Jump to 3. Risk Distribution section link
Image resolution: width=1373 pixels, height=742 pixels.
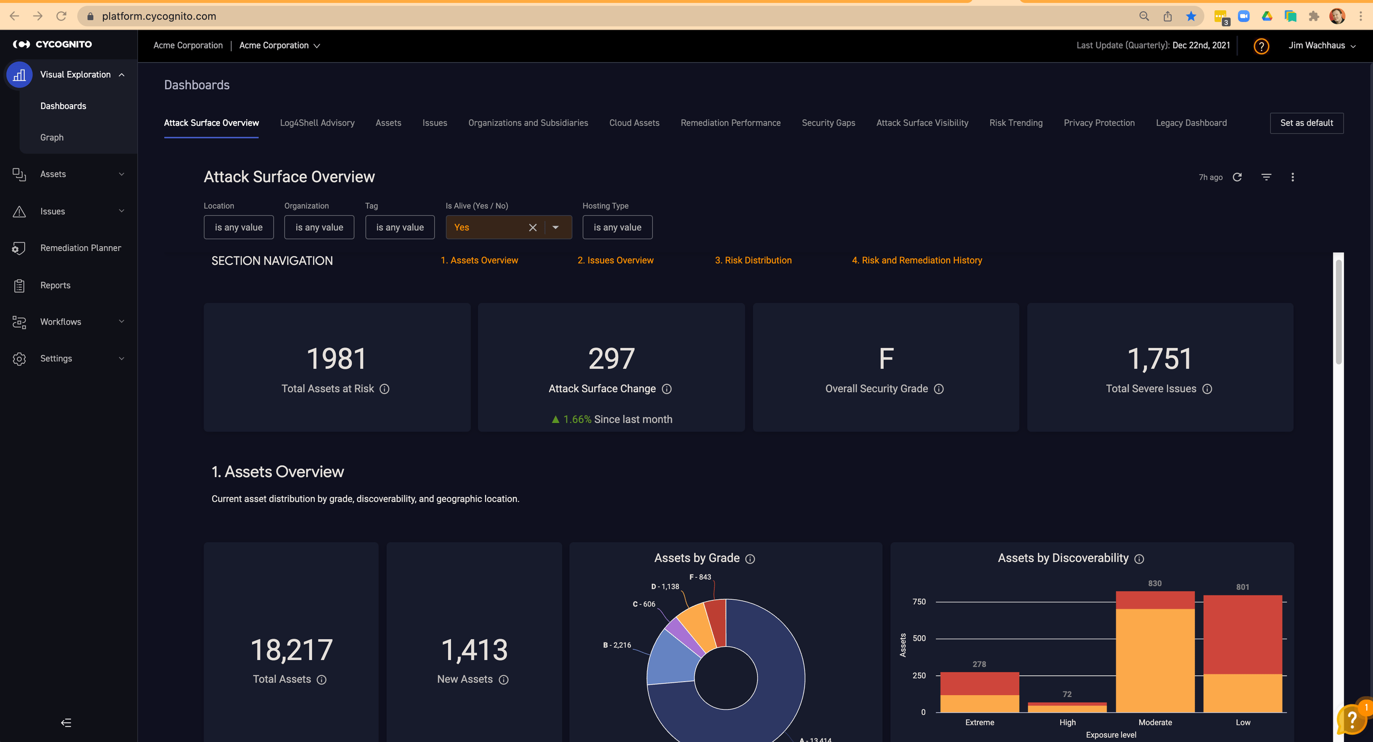point(753,261)
